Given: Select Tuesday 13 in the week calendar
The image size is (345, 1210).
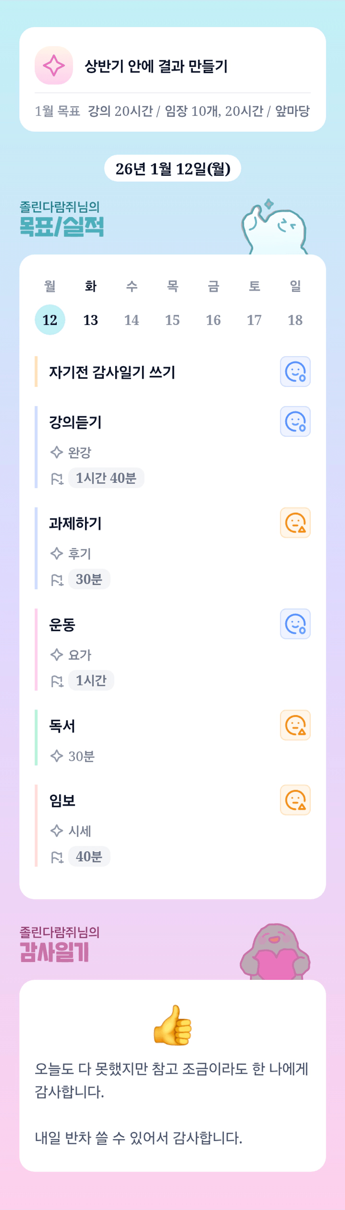Looking at the screenshot, I should [x=91, y=320].
